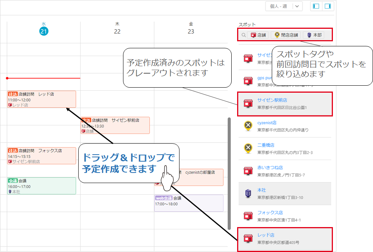Open 店舗訪問 フォックス店 14:15 event
The width and height of the screenshot is (373, 252).
pos(42,156)
